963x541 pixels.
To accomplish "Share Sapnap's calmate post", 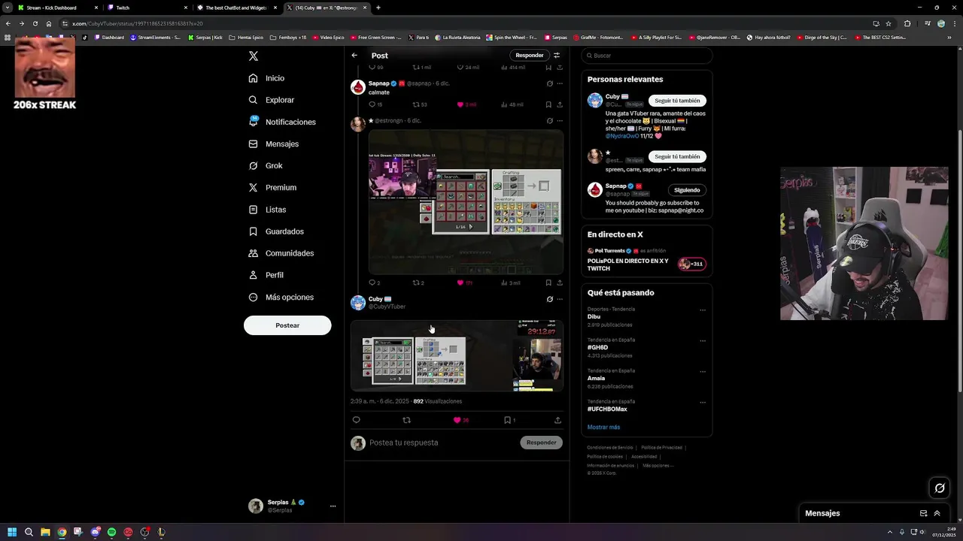I will (559, 104).
